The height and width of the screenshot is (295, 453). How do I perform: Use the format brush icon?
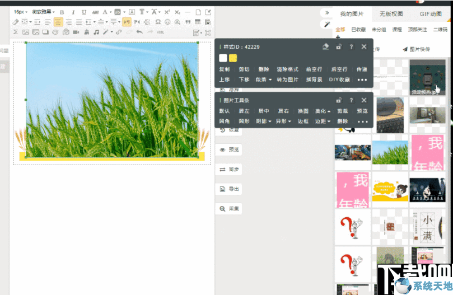(x=86, y=32)
